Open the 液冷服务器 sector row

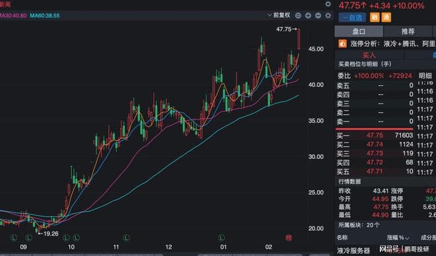point(353,251)
